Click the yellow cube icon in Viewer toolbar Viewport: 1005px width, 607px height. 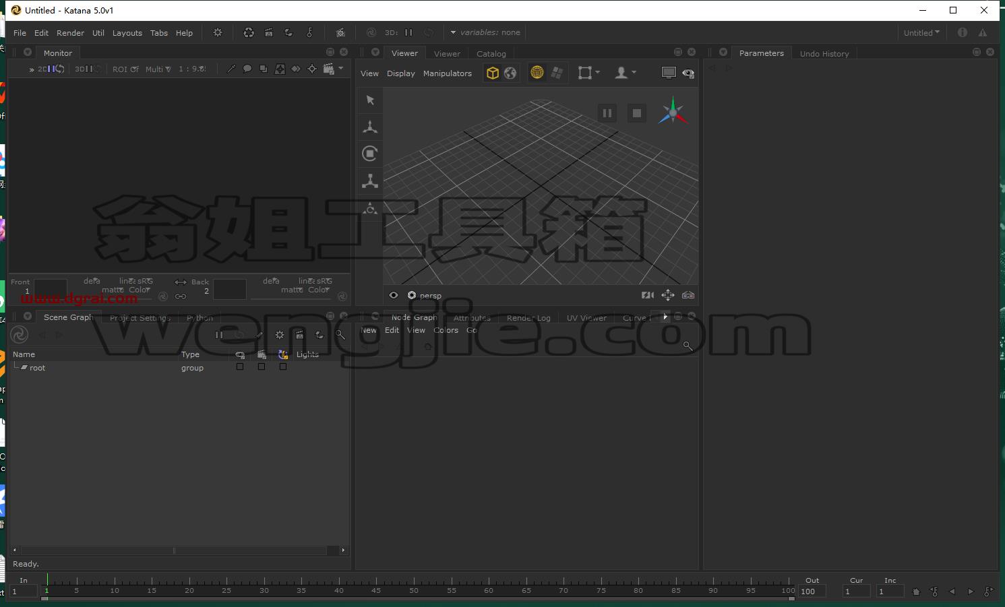pos(493,73)
